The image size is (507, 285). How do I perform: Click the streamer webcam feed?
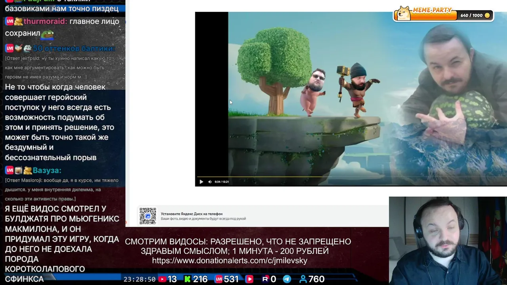448,241
